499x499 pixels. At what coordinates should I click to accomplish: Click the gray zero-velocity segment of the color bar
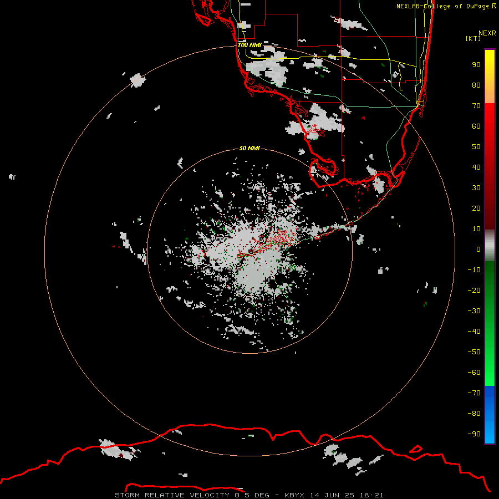pyautogui.click(x=490, y=246)
